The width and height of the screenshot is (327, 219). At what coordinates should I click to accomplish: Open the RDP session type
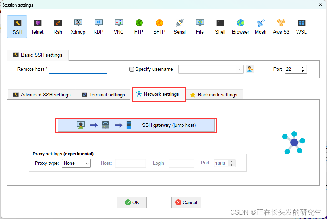click(98, 26)
